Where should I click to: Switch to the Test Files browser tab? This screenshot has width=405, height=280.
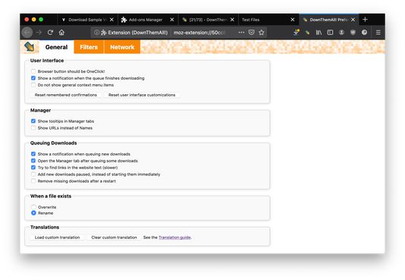pyautogui.click(x=269, y=20)
